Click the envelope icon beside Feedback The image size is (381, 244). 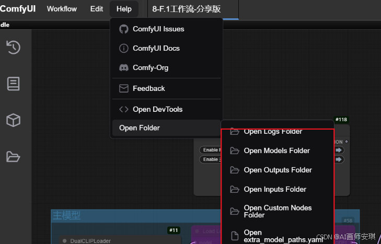point(124,88)
